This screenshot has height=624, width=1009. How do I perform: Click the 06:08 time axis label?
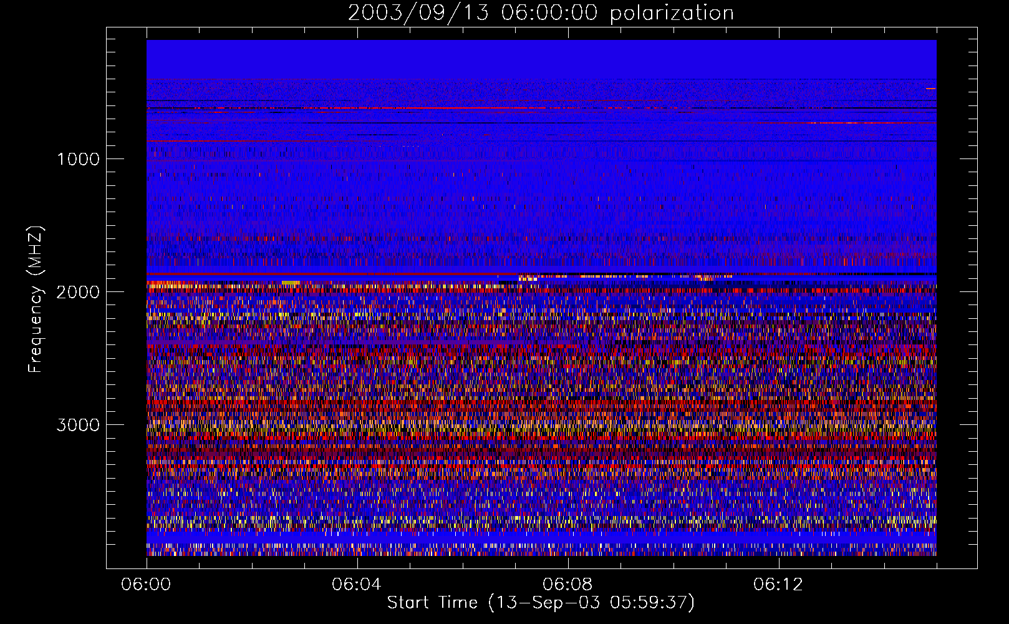coord(567,585)
